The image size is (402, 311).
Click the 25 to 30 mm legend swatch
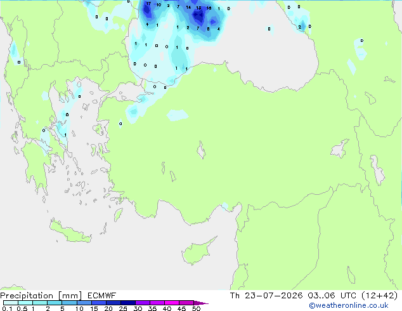128,303
